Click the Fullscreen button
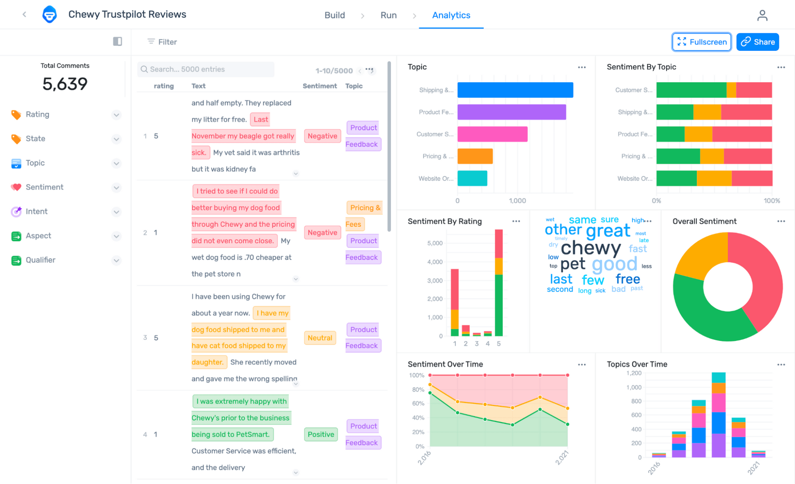Screen dimensions: 795x484 click(x=701, y=42)
